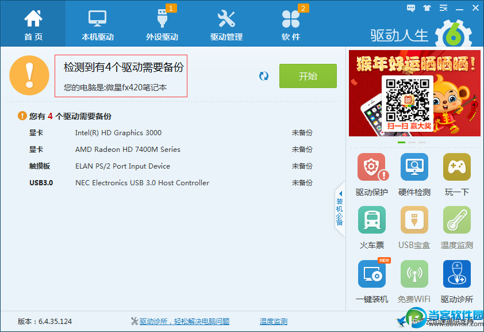Click the refresh re-detect icon
This screenshot has height=332, width=484.
(x=264, y=76)
